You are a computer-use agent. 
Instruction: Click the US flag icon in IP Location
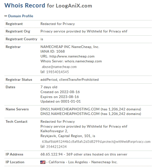[43, 162]
